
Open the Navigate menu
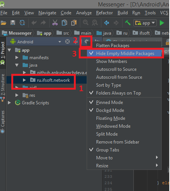[x=47, y=13]
